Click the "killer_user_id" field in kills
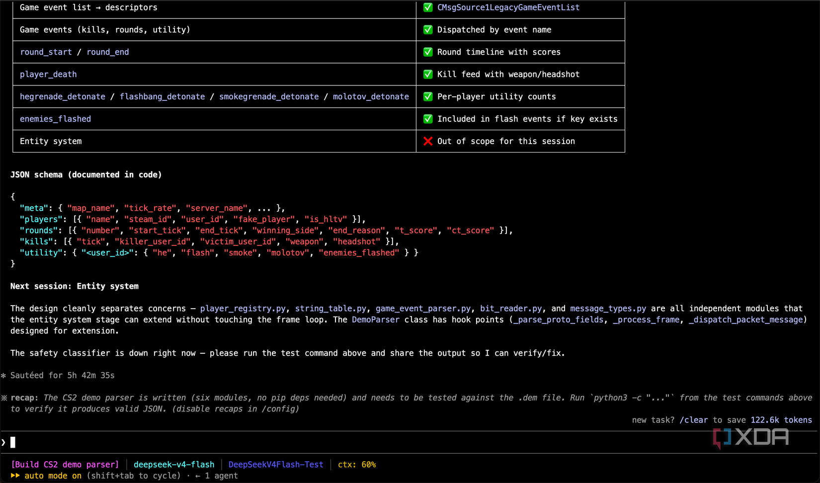820x483 pixels. point(153,241)
